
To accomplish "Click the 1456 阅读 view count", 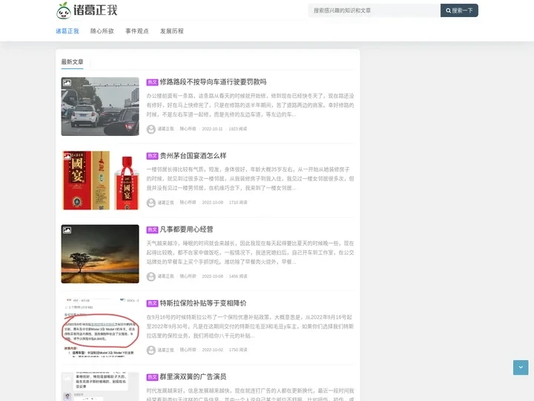I will [238, 276].
